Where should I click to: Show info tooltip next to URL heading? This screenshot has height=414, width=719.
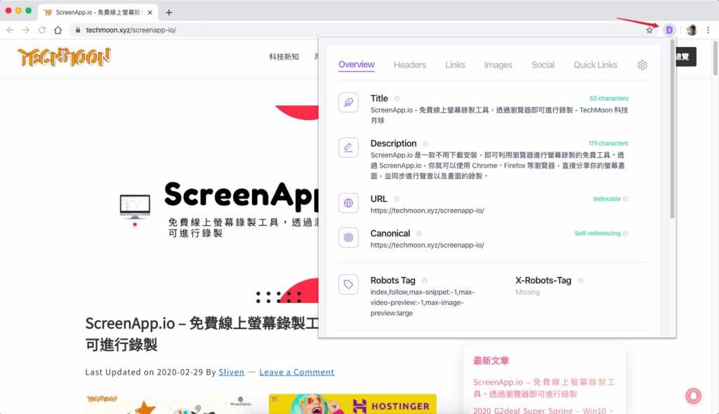coord(396,199)
